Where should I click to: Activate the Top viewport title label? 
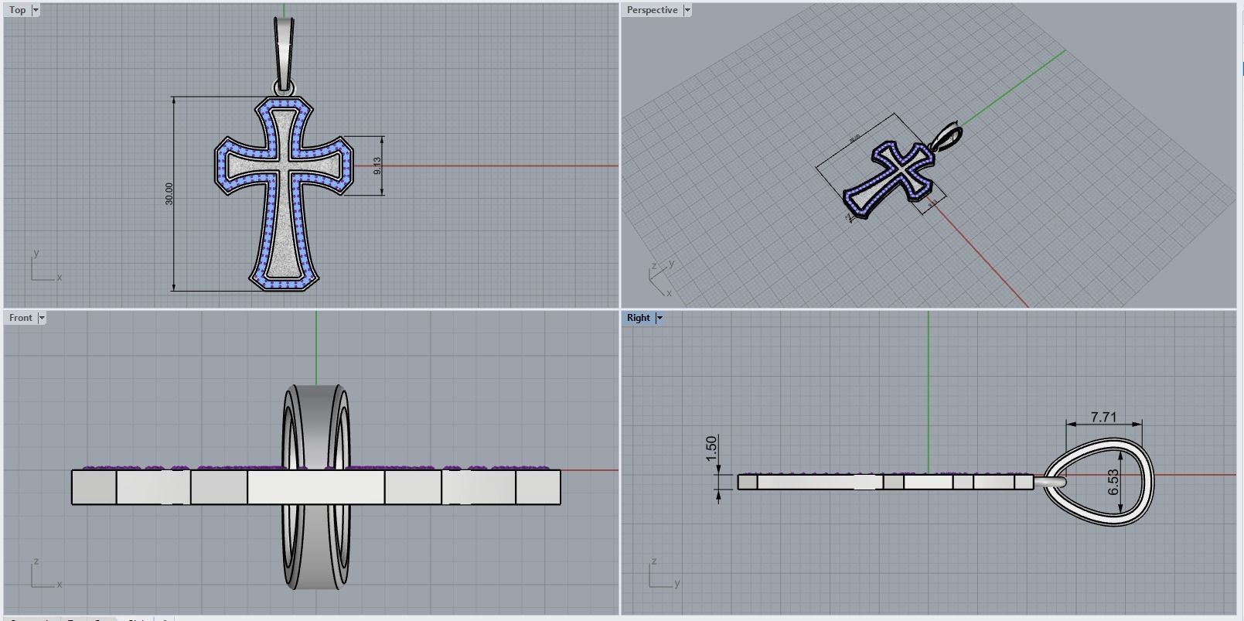click(18, 10)
